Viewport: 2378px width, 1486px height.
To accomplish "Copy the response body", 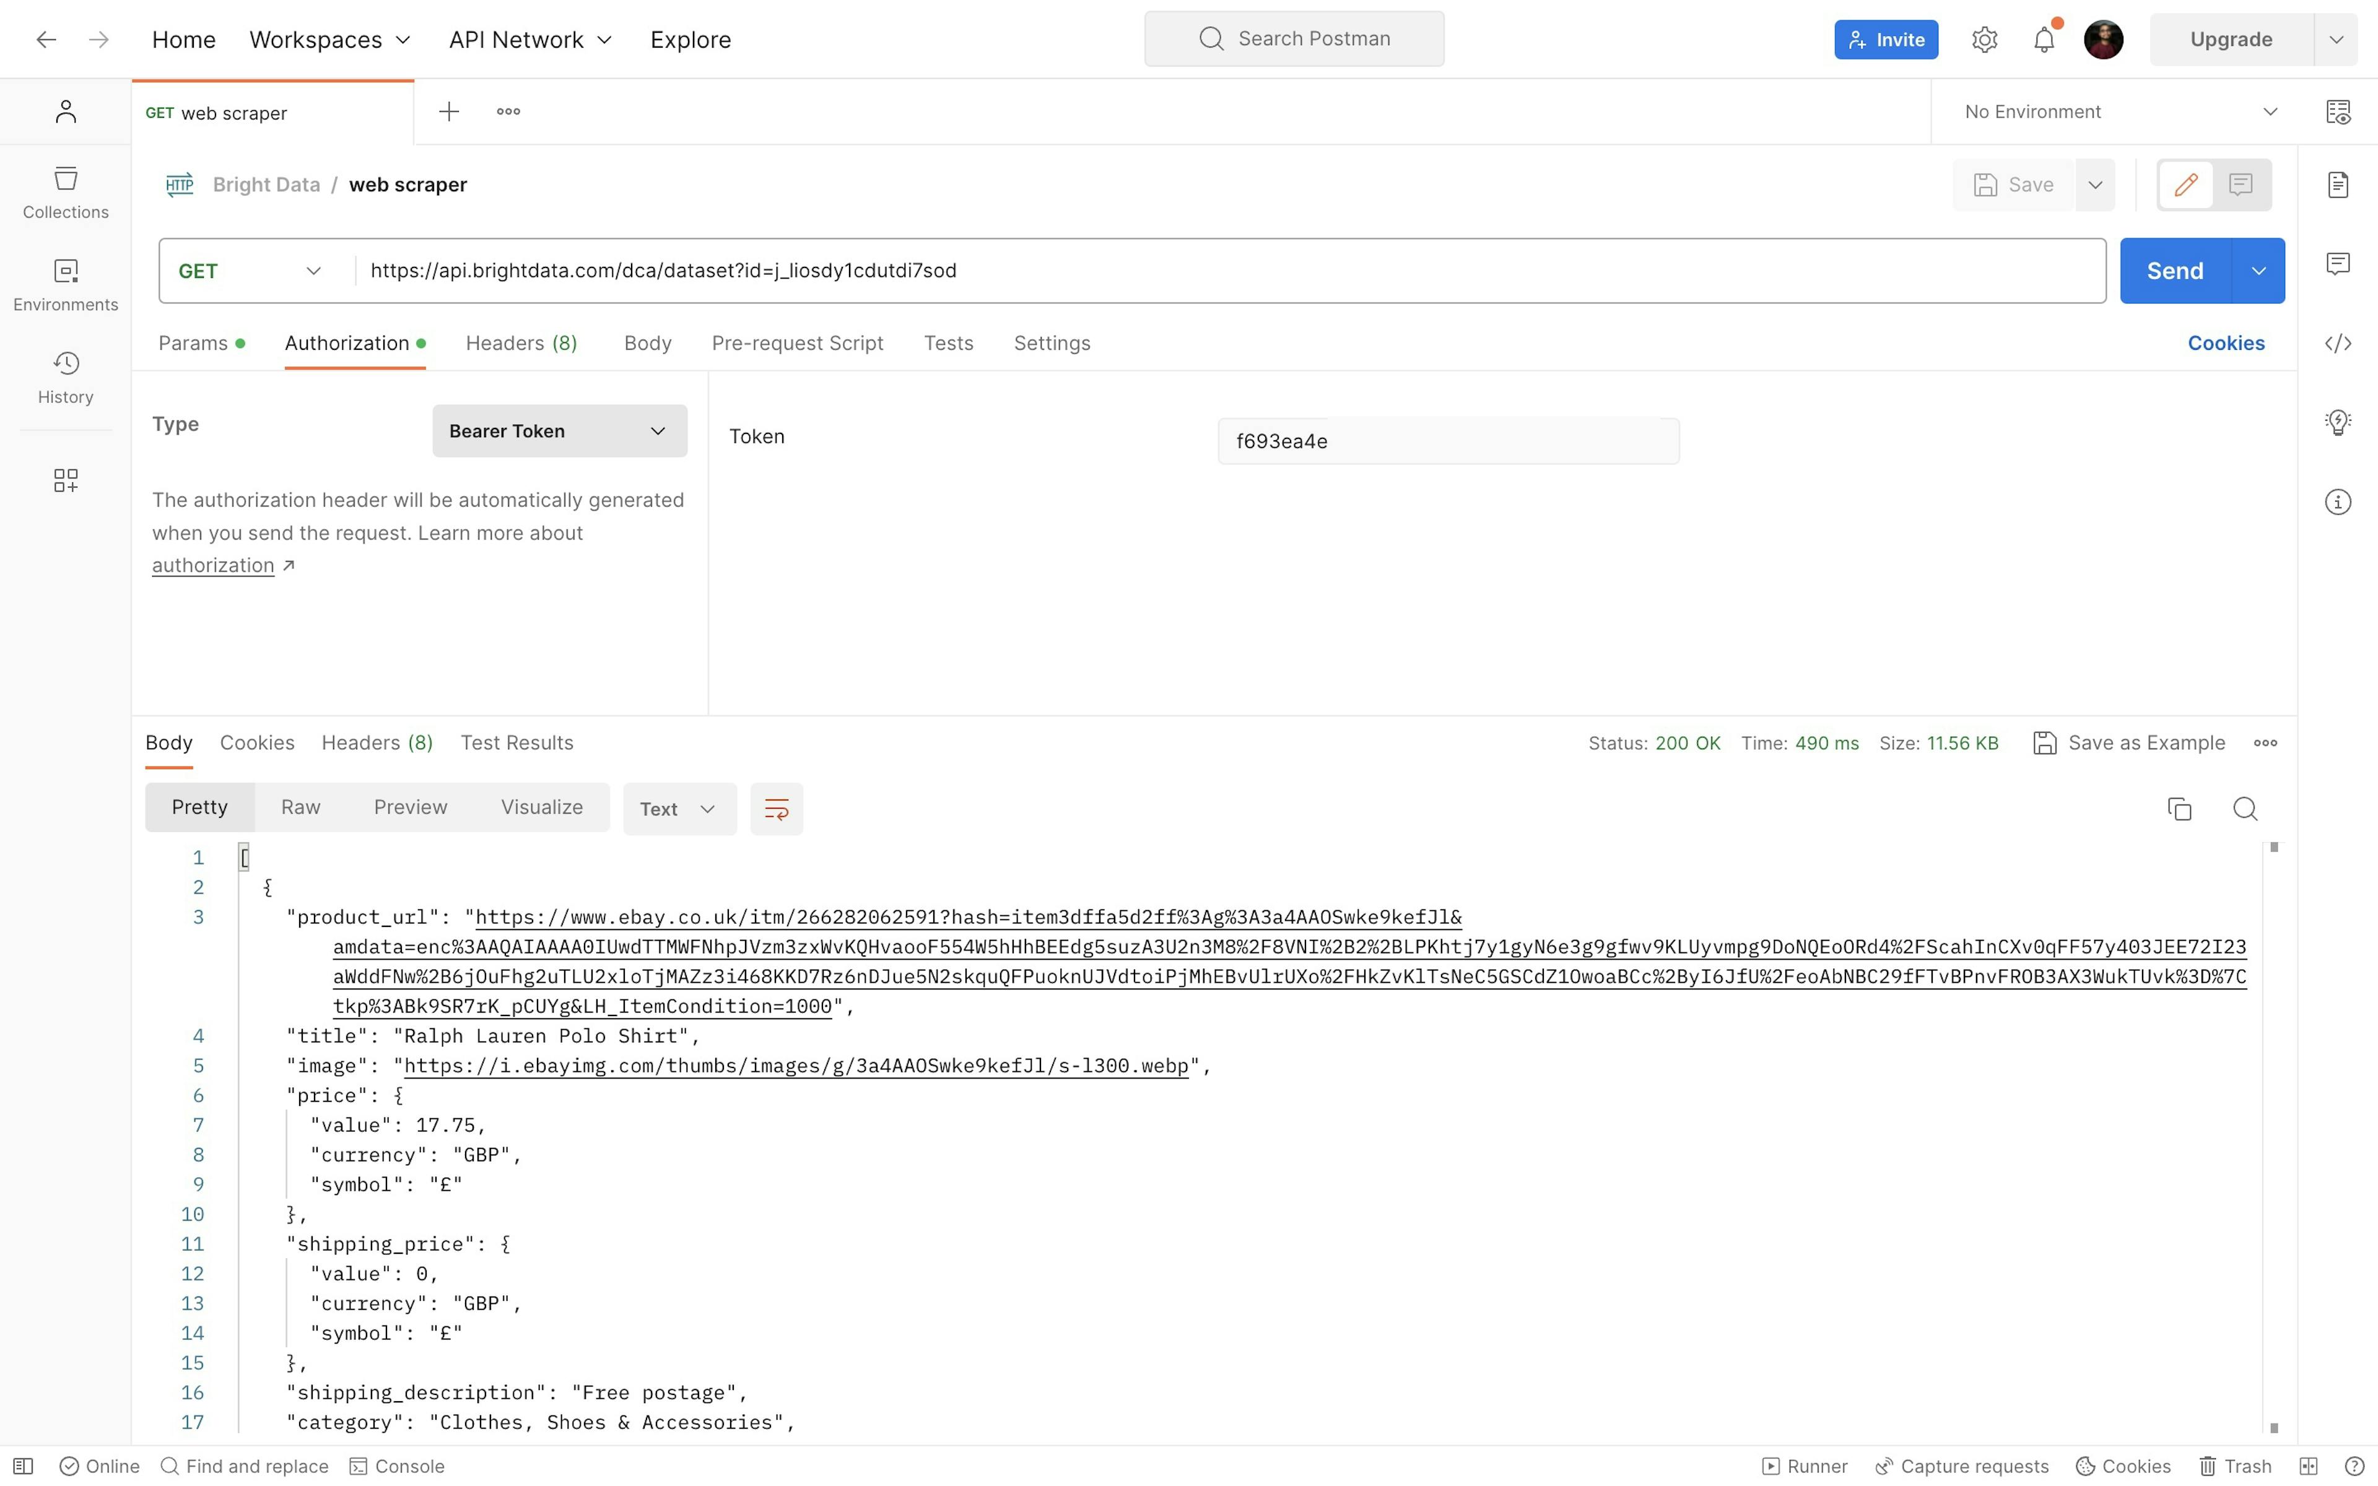I will (2179, 809).
